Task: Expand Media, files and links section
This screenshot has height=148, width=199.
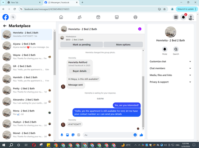Action: click(x=170, y=75)
